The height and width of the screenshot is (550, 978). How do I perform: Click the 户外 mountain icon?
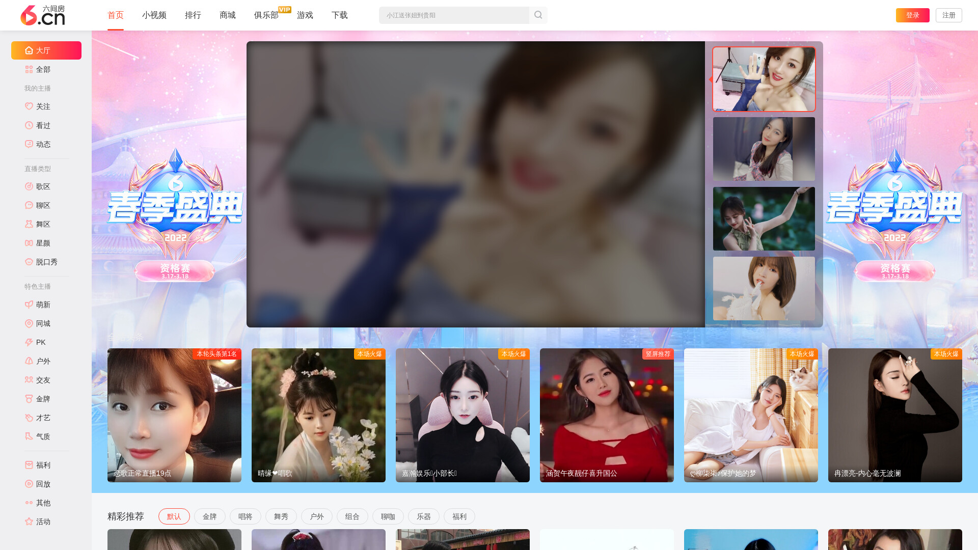[x=29, y=361]
